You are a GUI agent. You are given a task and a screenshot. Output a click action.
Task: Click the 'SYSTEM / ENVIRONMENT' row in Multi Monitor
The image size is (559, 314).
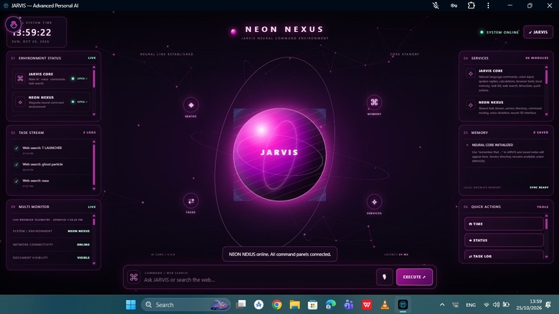pos(51,231)
